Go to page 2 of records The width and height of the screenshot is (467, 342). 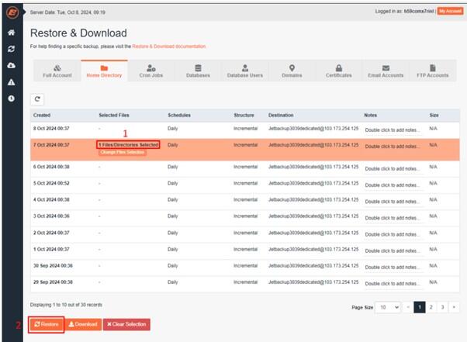431,307
